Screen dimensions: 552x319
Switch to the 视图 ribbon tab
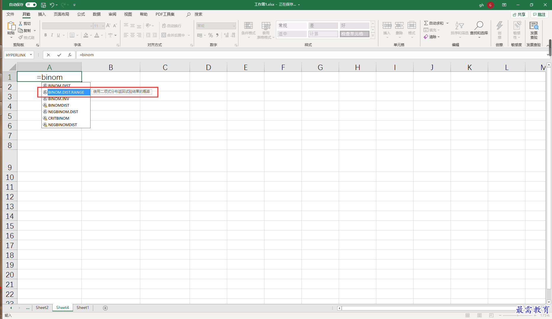(128, 14)
